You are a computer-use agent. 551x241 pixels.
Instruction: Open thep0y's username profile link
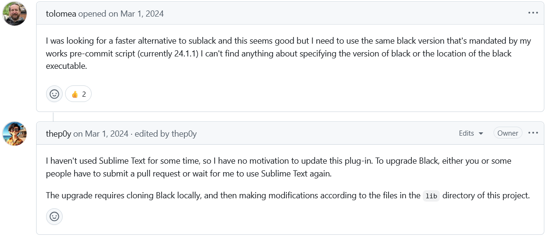(x=58, y=134)
